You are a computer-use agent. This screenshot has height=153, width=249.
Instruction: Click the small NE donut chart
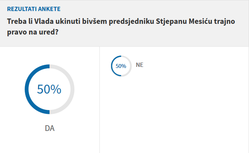coord(121,65)
